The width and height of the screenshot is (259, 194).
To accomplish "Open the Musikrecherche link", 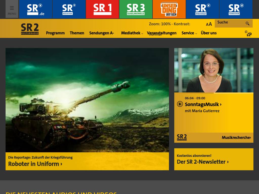I will coord(236,138).
